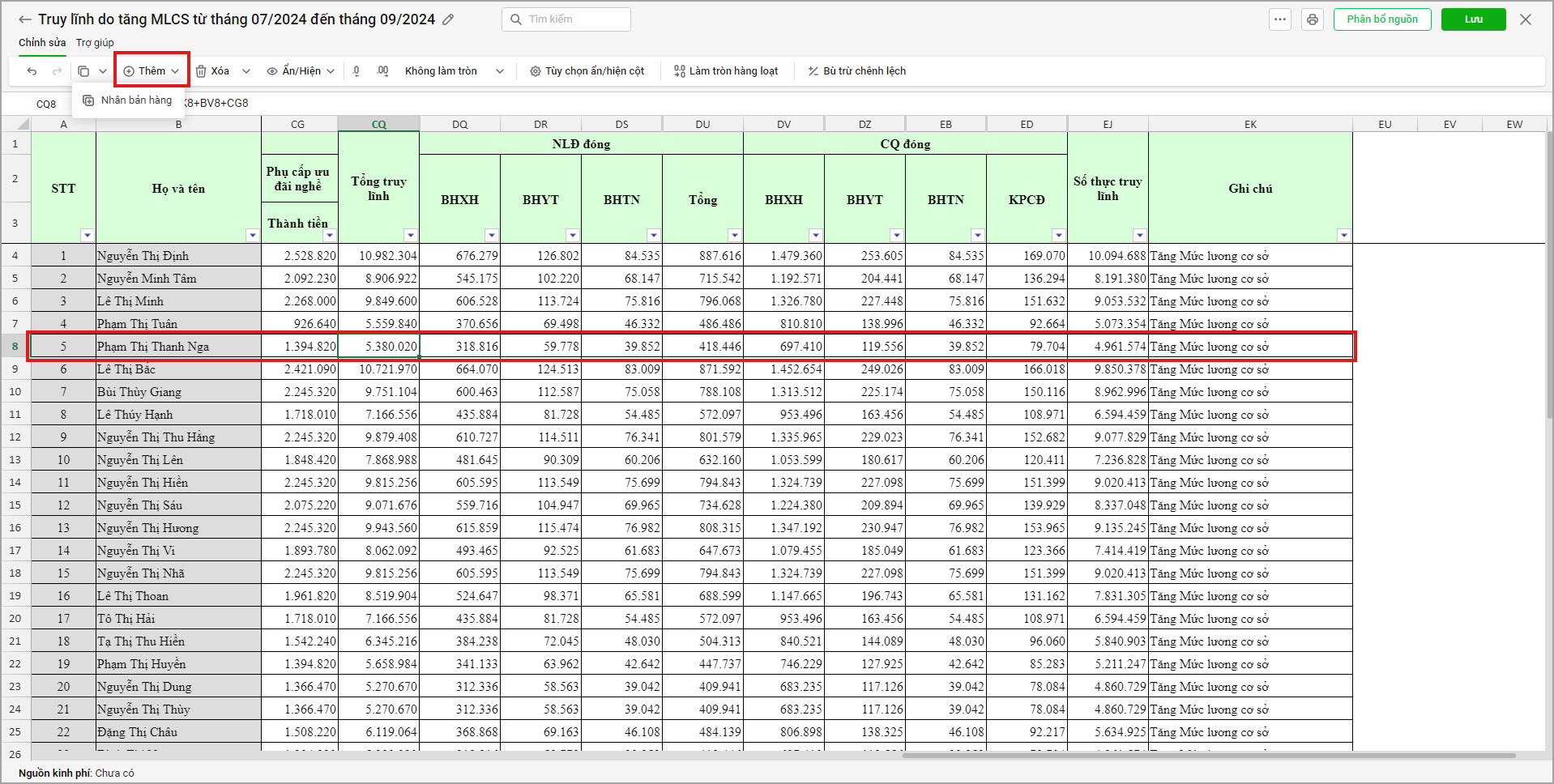The width and height of the screenshot is (1554, 784).
Task: Click the decrease decimal places icon
Action: [x=356, y=71]
